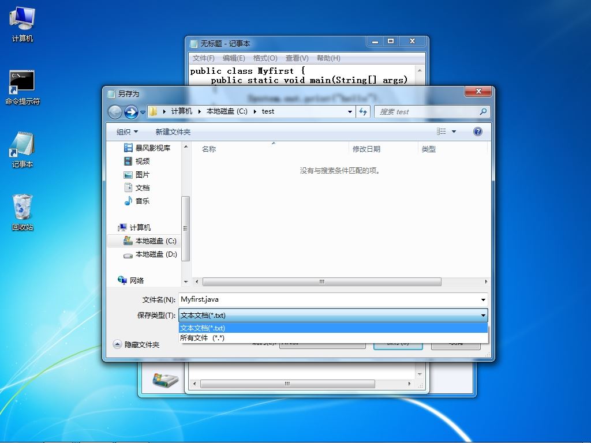Screen dimensions: 591x443
Task: Open the 组织 menu
Action: 127,132
